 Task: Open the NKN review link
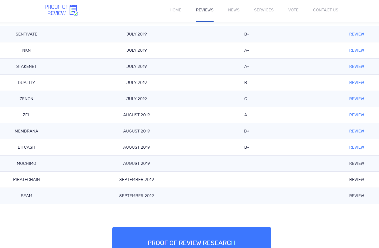pyautogui.click(x=357, y=50)
